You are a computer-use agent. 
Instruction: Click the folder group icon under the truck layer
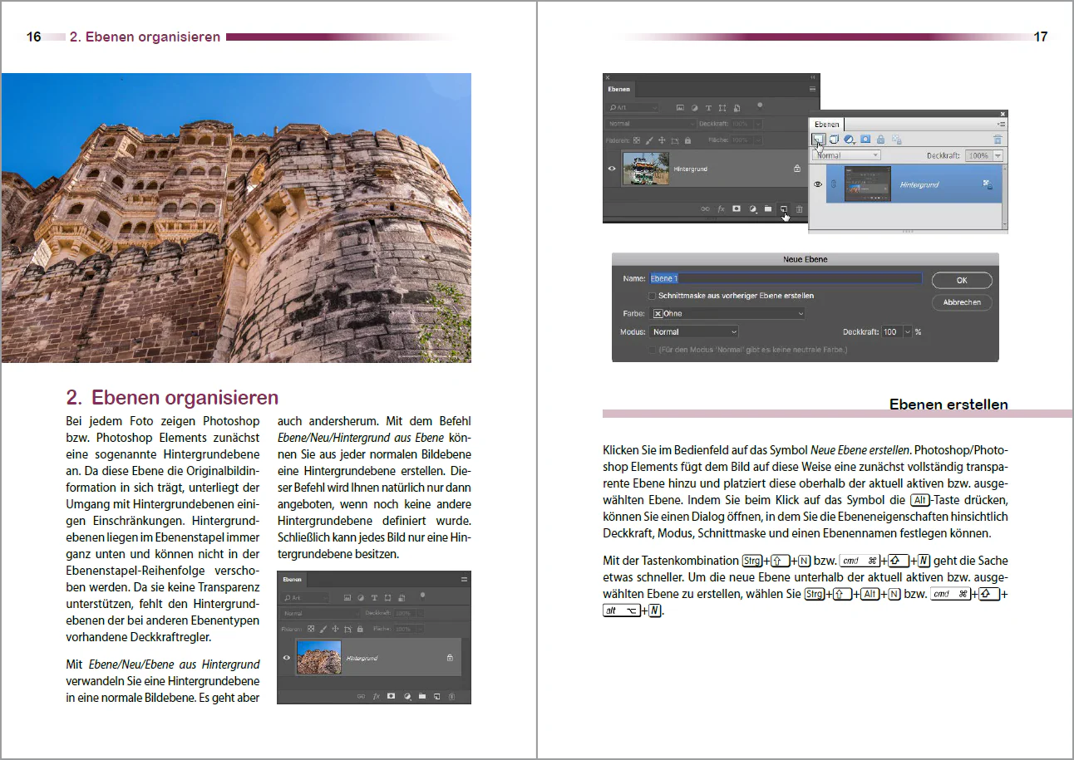click(768, 209)
